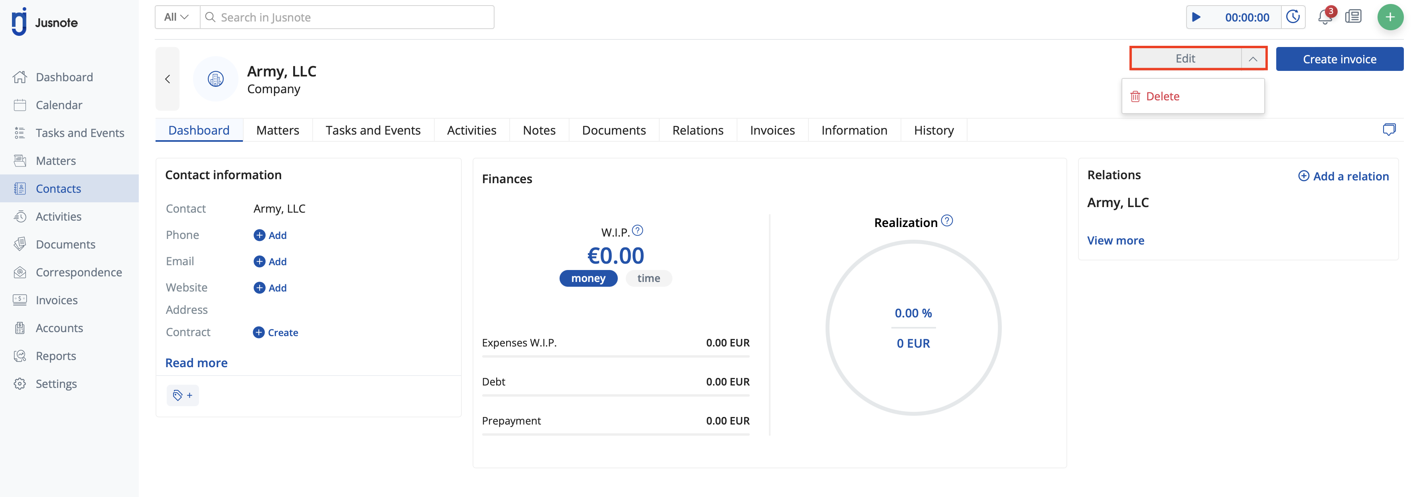This screenshot has height=497, width=1423.
Task: Switch W.I.P. display to time
Action: coord(648,278)
